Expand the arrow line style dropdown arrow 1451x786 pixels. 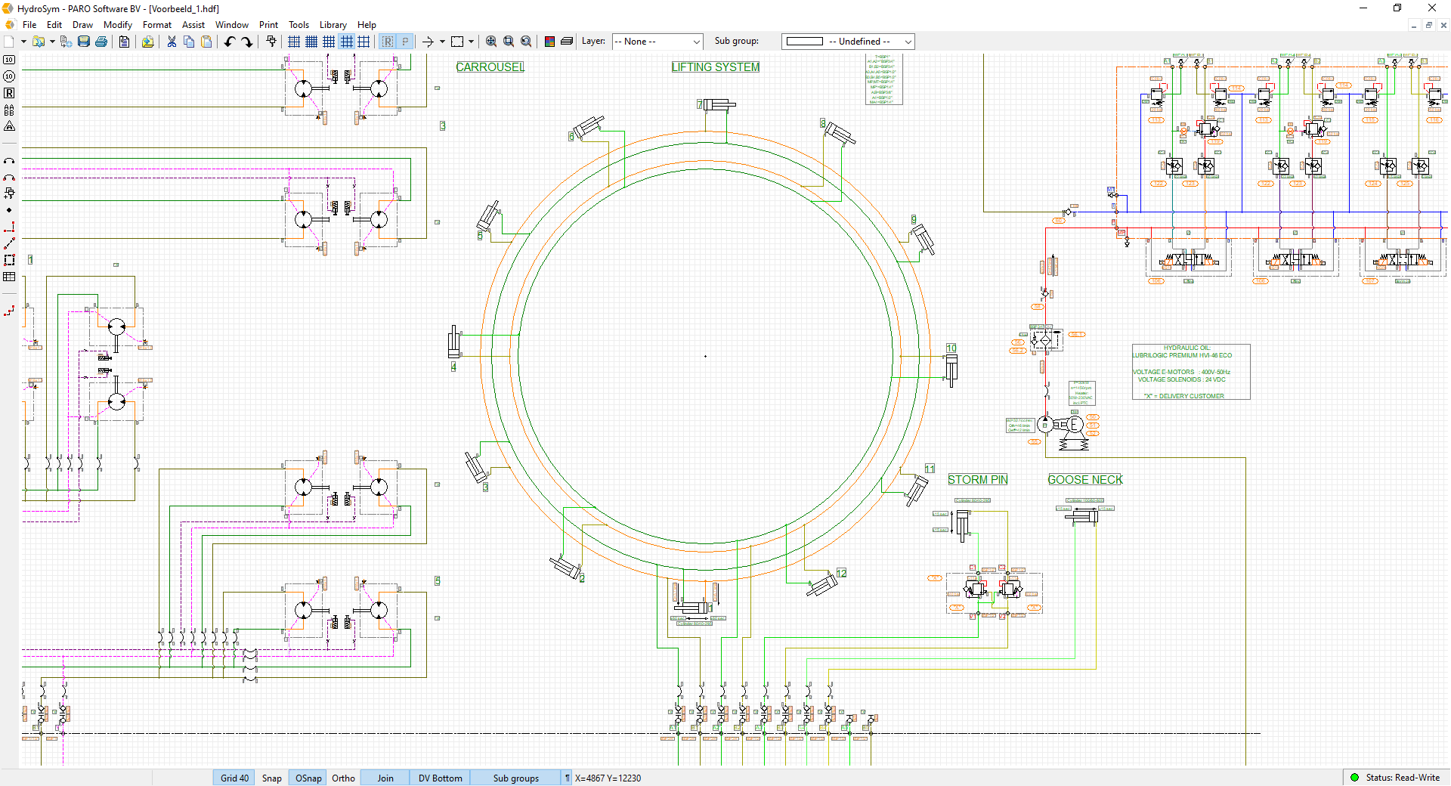point(442,42)
